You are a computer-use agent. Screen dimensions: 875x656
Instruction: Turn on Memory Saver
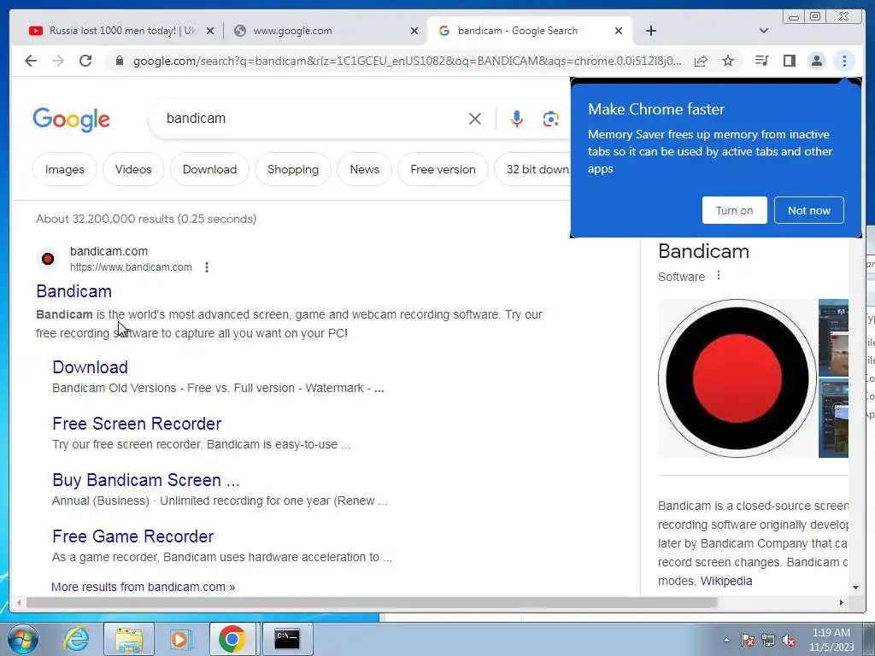tap(734, 210)
